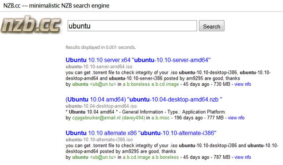Click poster ubuntu <ub@un.tu> on alternate result

tap(94, 157)
